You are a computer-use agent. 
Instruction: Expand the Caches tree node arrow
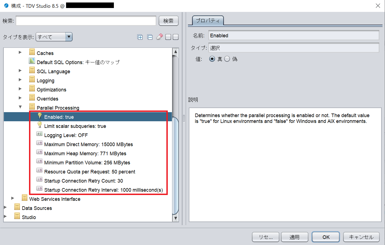(x=20, y=52)
